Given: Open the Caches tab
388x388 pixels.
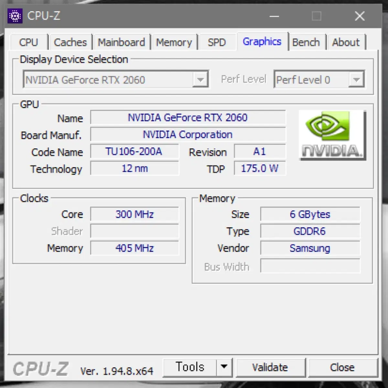Looking at the screenshot, I should pos(70,42).
